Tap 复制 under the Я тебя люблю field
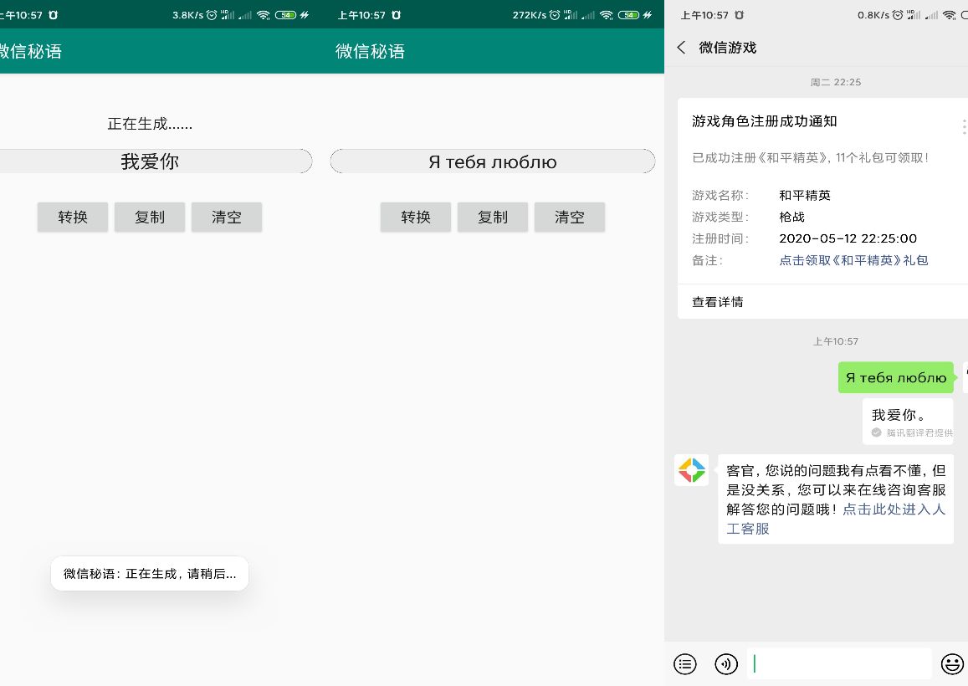968x686 pixels. point(493,217)
